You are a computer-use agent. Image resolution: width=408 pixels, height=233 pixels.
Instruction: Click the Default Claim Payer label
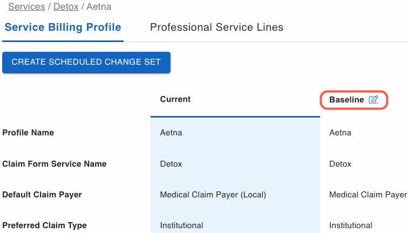[x=42, y=195]
